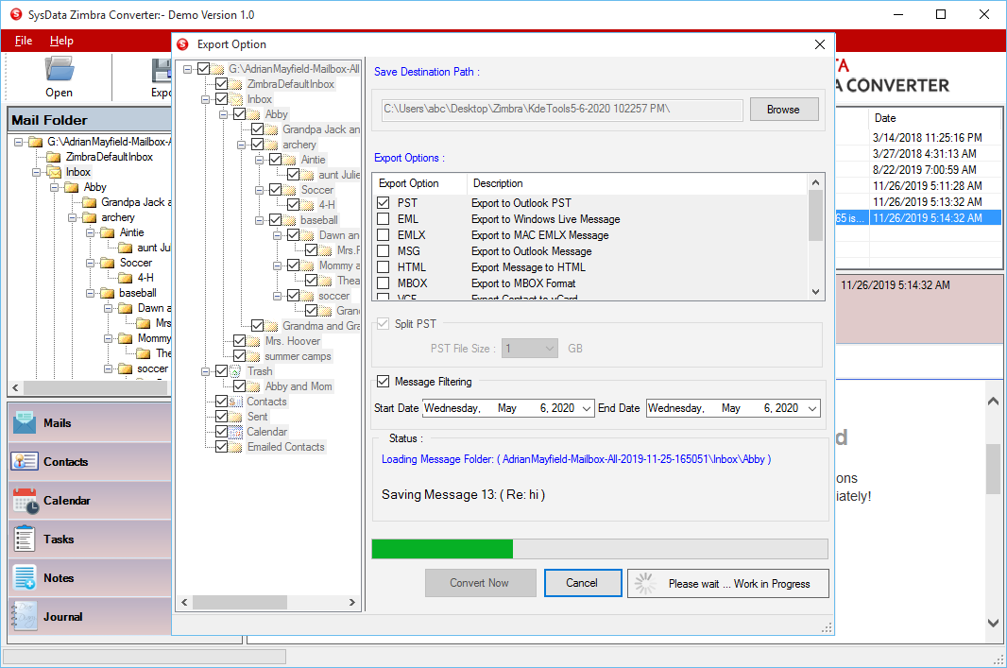Viewport: 1007px width, 668px height.
Task: Open the File menu
Action: (24, 41)
